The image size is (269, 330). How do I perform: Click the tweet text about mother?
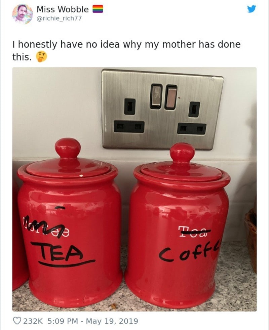126,50
